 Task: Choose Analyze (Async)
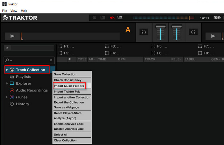coord(72,118)
